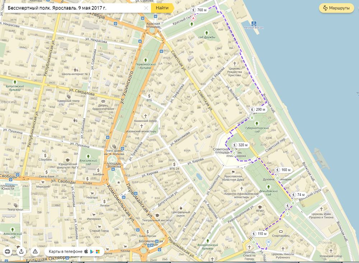Click the ЯГМУ graduation cap icon
Screen dimensions: 359x263
[x=260, y=207]
